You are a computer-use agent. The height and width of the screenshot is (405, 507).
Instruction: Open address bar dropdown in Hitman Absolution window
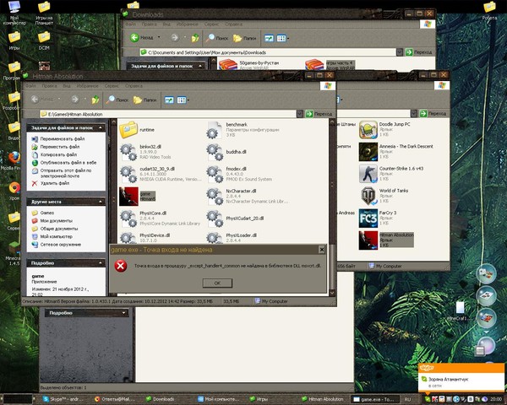(300, 114)
